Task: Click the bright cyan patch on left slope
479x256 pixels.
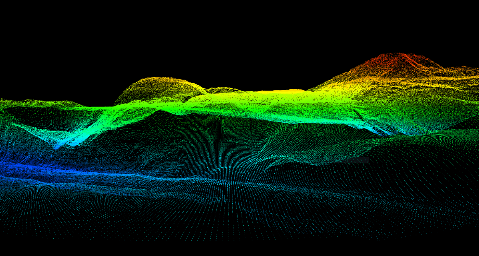Action: coord(65,141)
